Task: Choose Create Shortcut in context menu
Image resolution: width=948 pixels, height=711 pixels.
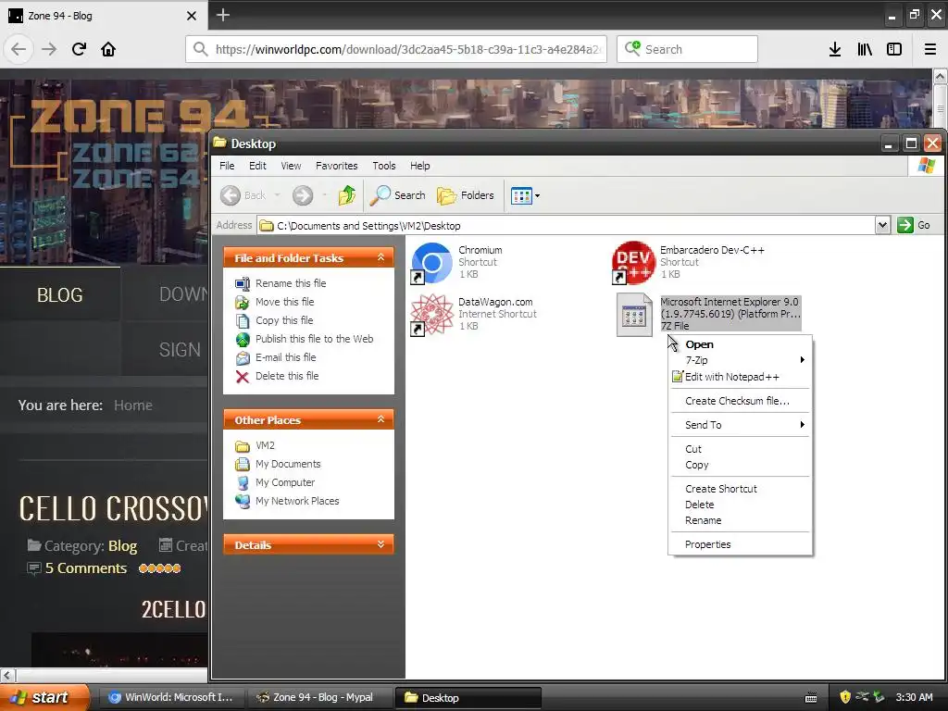Action: (740, 489)
